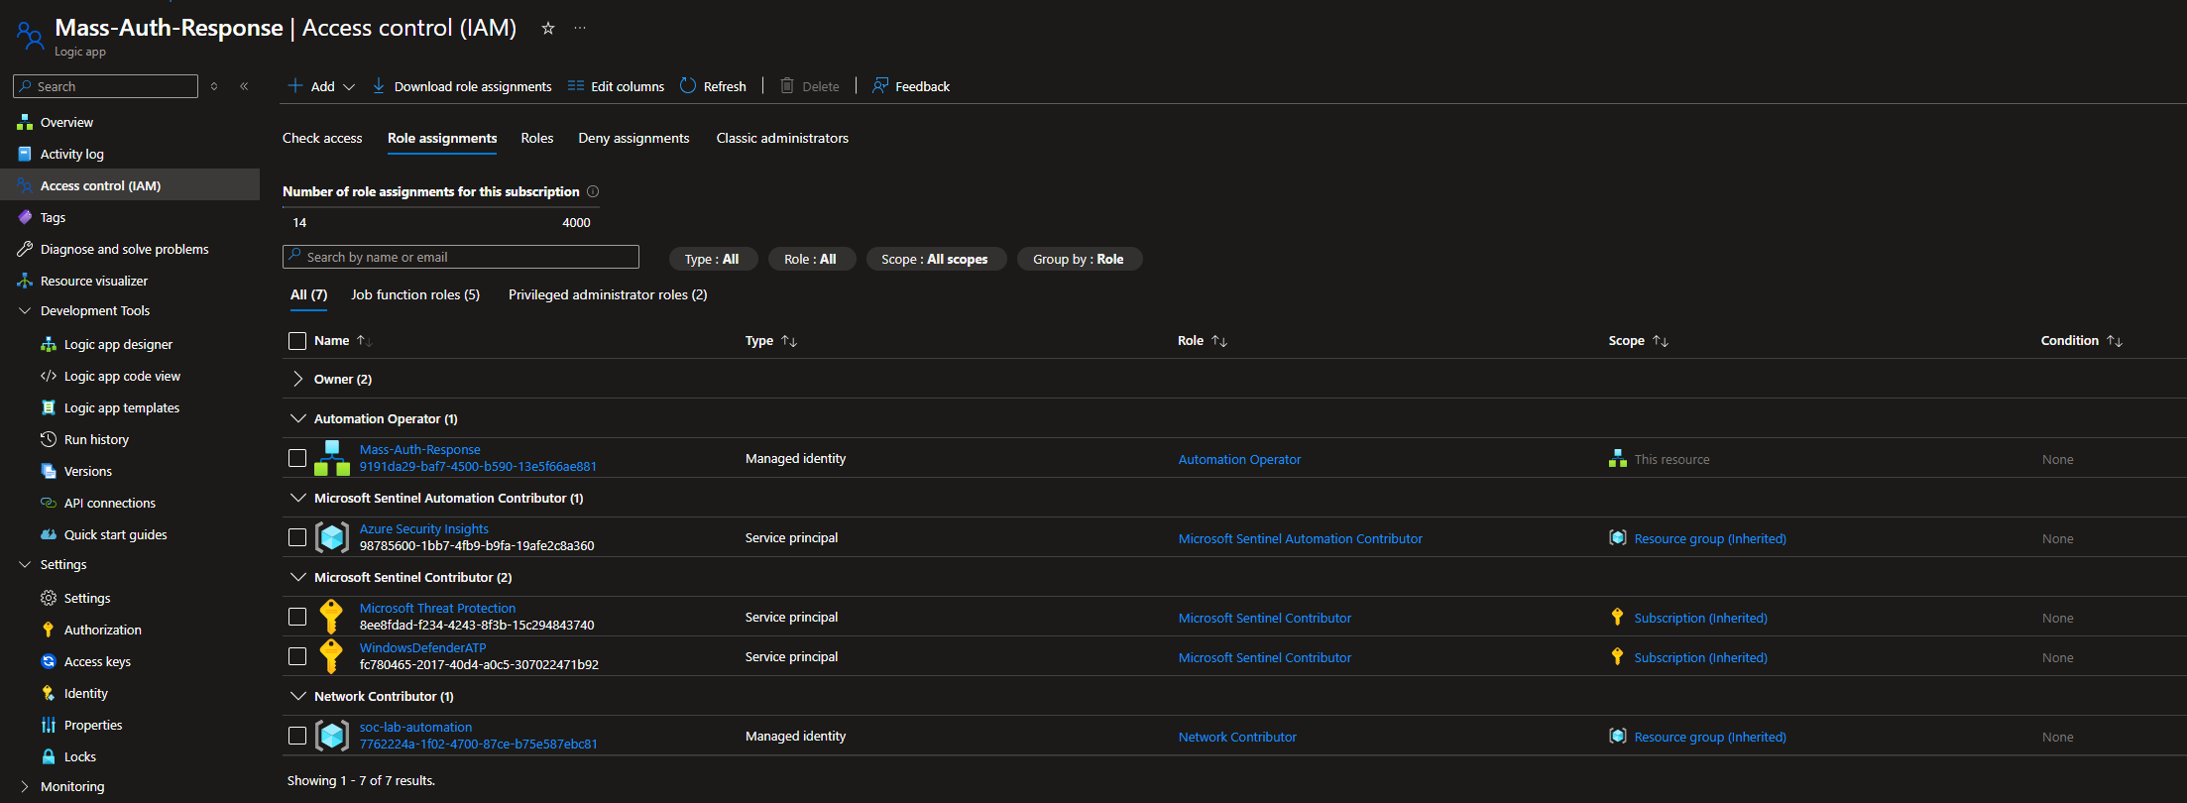2187x803 pixels.
Task: Open Run history in the sidebar
Action: [x=96, y=439]
